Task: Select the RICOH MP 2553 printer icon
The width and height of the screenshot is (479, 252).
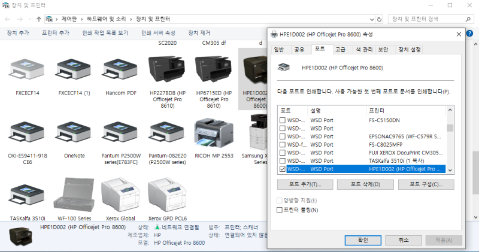Action: [214, 133]
